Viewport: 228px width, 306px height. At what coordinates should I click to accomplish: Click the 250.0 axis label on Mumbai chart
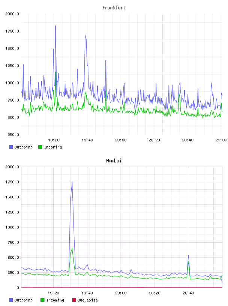[x=13, y=273]
